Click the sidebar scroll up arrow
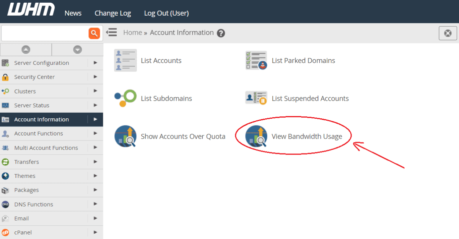The image size is (459, 239). tap(26, 49)
